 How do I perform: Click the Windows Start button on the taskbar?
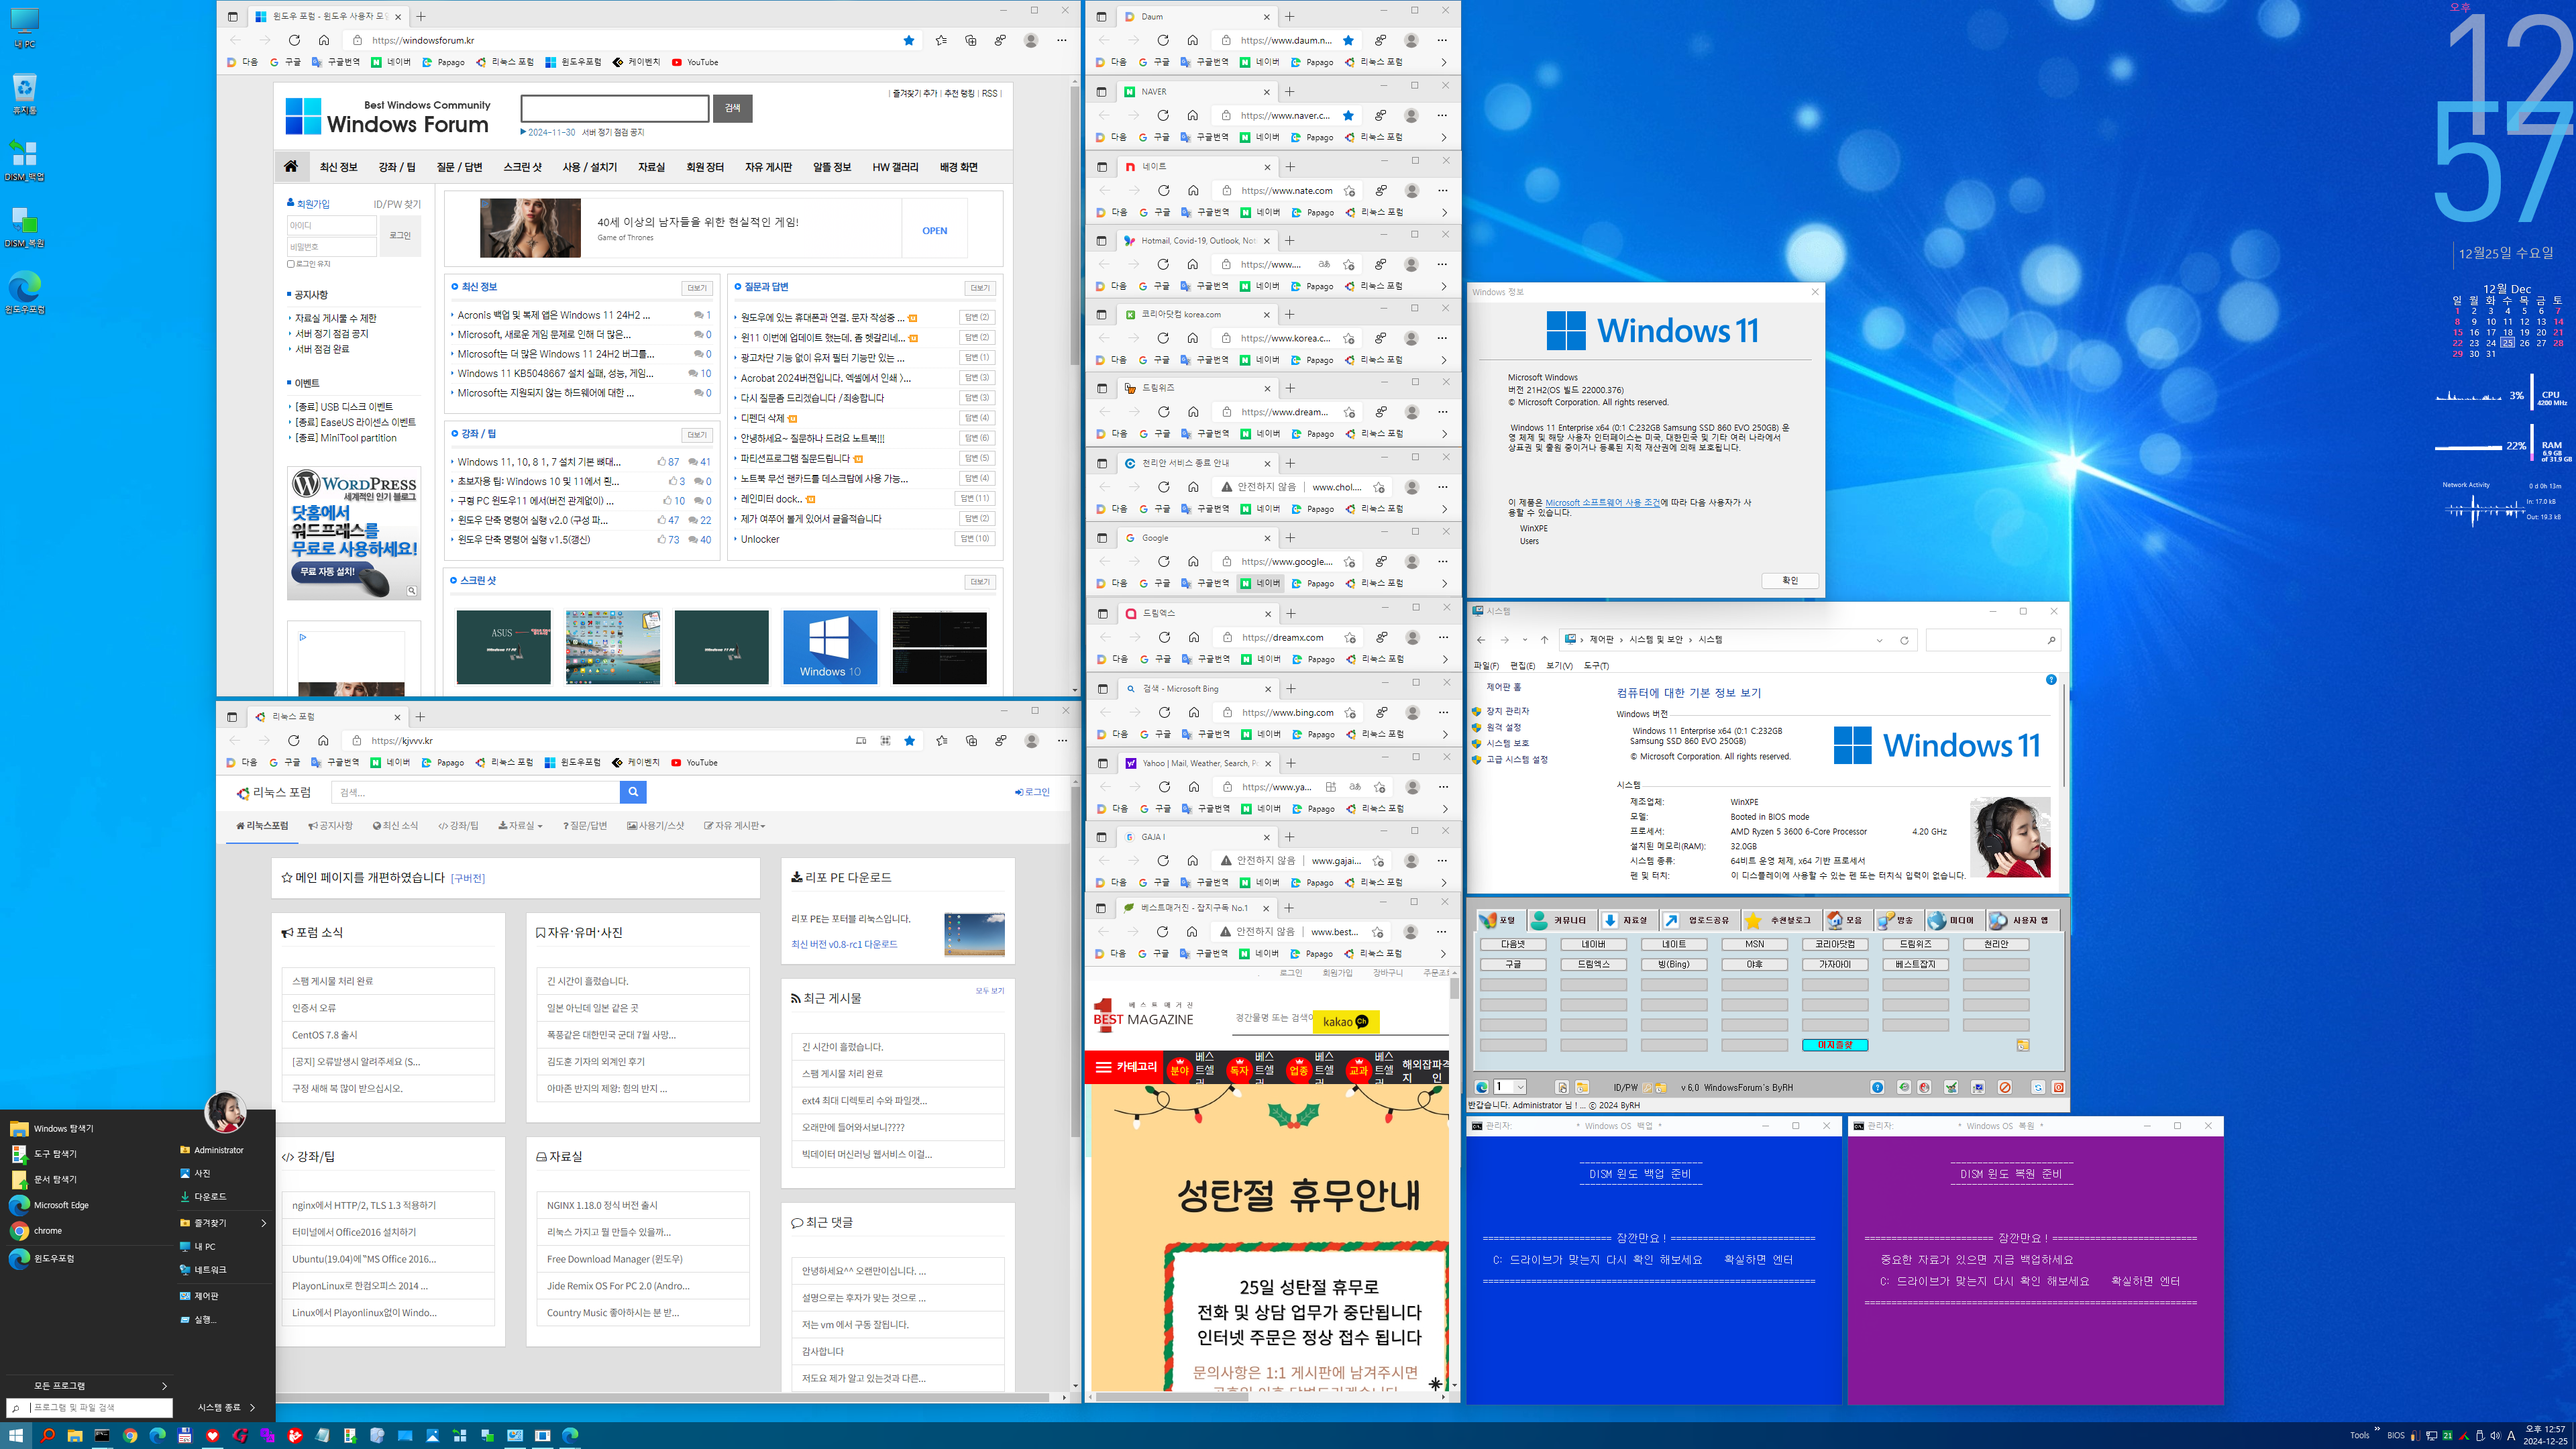pyautogui.click(x=16, y=1435)
